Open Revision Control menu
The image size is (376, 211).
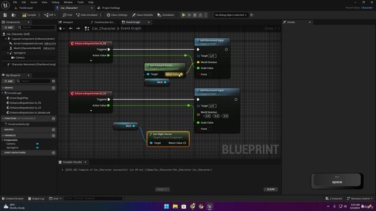point(360,199)
